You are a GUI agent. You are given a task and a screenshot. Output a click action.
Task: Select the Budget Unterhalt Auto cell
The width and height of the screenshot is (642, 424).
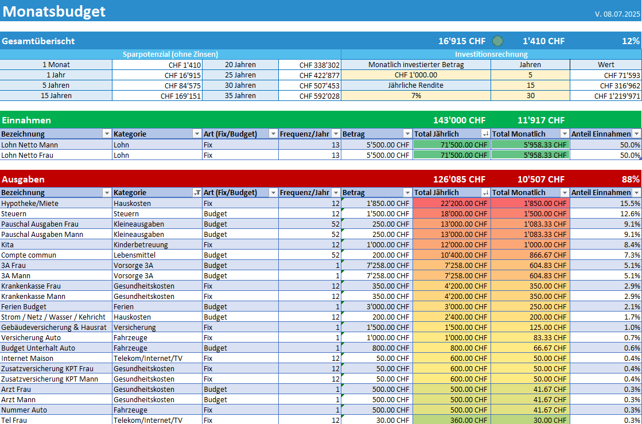coord(56,348)
